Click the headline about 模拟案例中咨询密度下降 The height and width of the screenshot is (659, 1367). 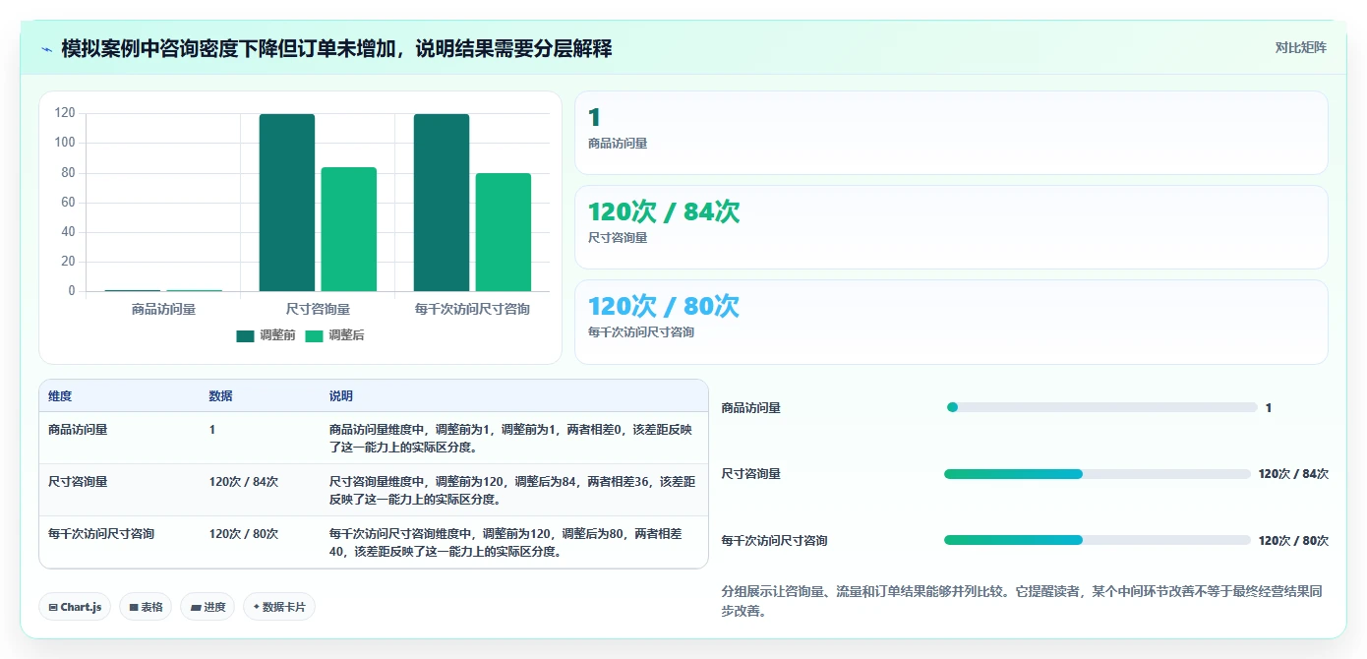[336, 48]
